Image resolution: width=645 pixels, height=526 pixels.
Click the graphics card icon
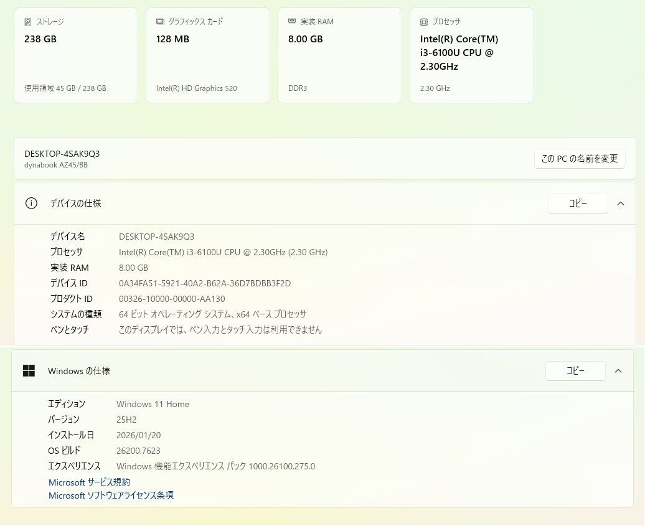pos(160,22)
